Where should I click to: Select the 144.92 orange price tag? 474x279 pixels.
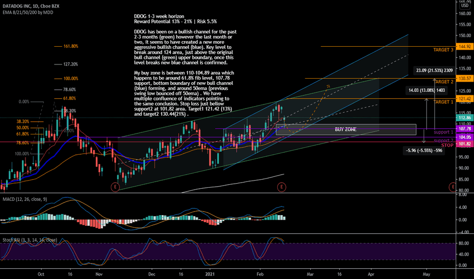pos(465,47)
